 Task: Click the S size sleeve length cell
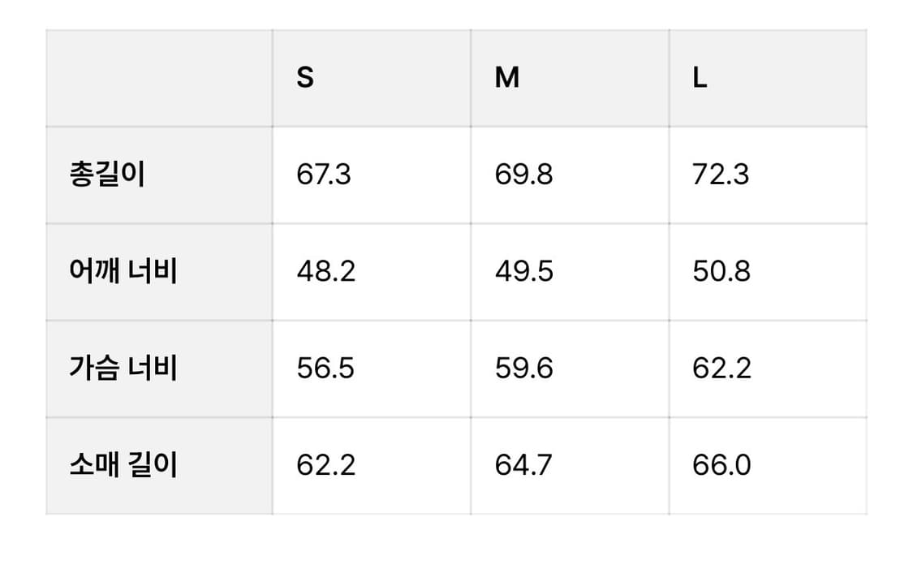tap(325, 465)
